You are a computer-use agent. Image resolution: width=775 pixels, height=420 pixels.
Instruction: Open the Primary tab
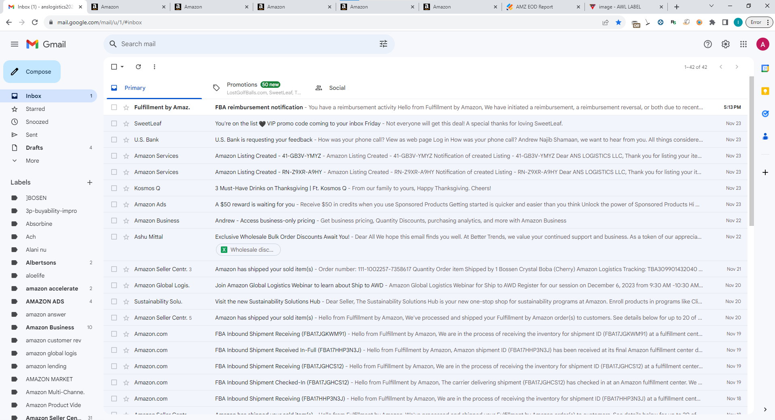point(154,88)
